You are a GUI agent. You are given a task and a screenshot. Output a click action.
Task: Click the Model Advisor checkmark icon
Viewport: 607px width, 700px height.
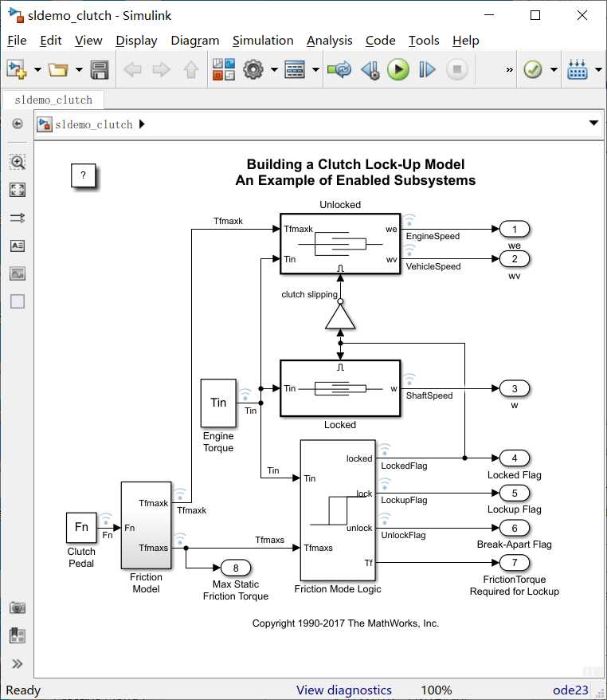click(532, 69)
